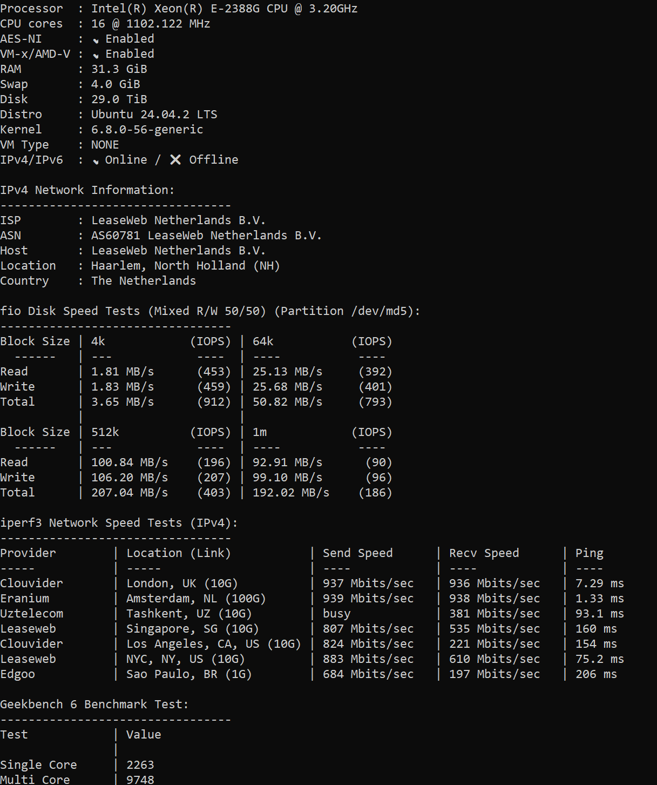The image size is (657, 785).
Task: Click Tashkent's receive speed "381 Mbits/sec"
Action: [495, 614]
